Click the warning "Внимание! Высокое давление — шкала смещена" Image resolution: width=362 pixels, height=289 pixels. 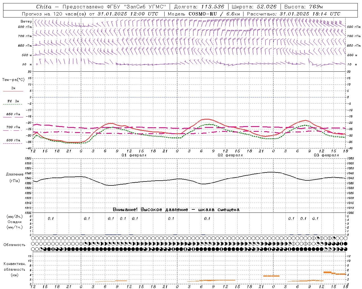tap(176, 210)
